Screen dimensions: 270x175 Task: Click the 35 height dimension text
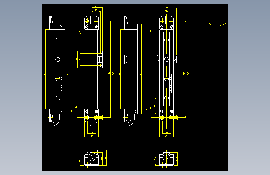coord(76,59)
